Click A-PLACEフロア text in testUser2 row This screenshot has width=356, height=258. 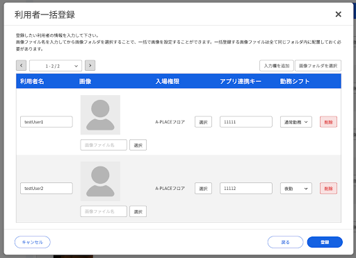(x=170, y=189)
